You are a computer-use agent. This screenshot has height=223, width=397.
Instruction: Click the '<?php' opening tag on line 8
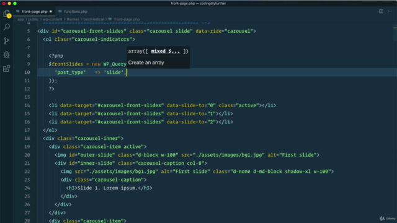pyautogui.click(x=56, y=56)
